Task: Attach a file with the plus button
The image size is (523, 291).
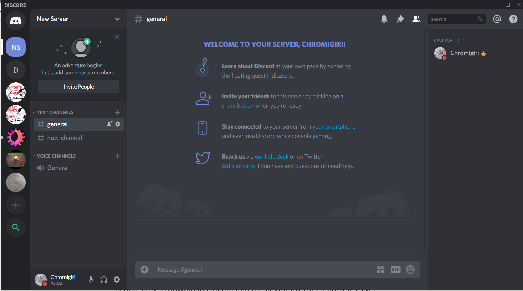Action: pos(144,269)
